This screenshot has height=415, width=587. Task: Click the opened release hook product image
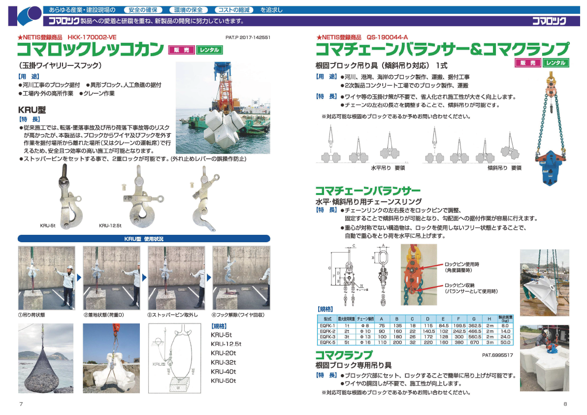[204, 199]
